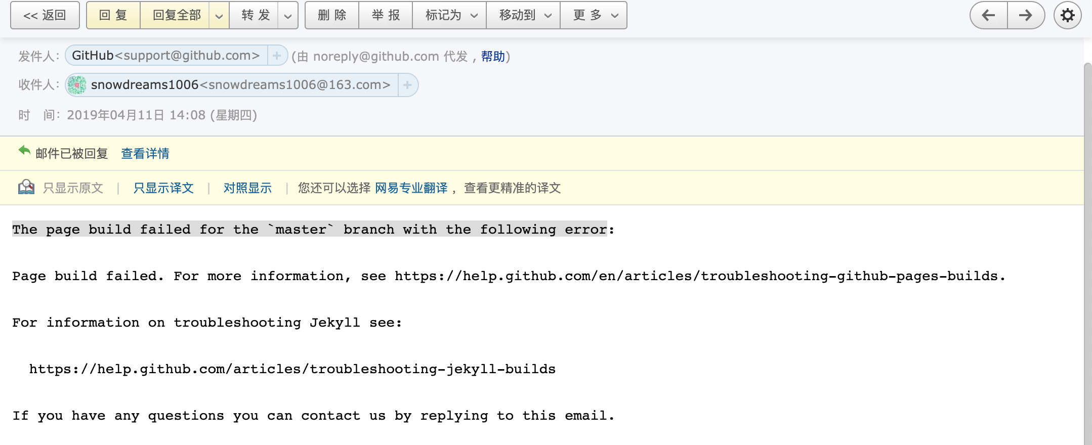Open the 转发 forward dropdown arrow

[287, 15]
